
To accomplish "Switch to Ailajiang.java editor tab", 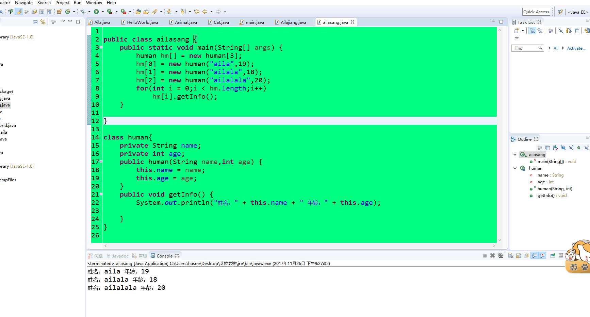I will [x=290, y=22].
